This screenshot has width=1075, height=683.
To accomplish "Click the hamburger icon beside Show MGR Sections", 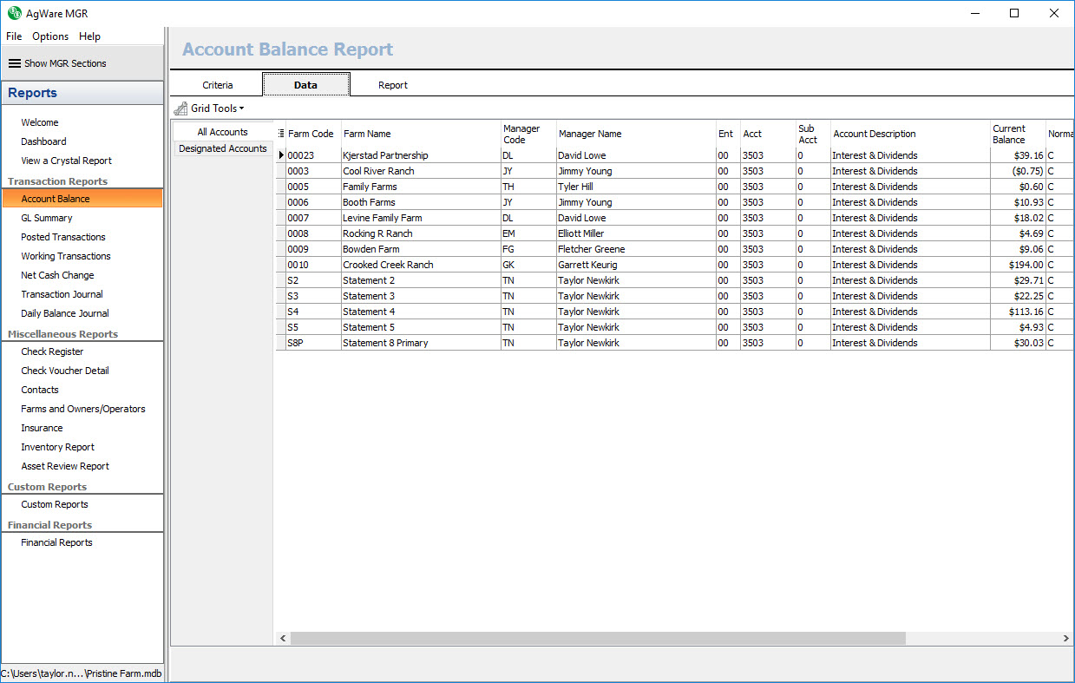I will click(14, 63).
